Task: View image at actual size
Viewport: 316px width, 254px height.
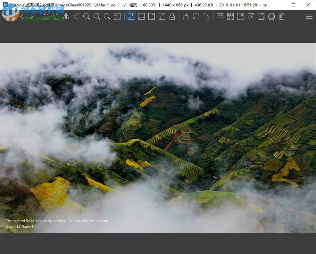Action: click(x=107, y=16)
